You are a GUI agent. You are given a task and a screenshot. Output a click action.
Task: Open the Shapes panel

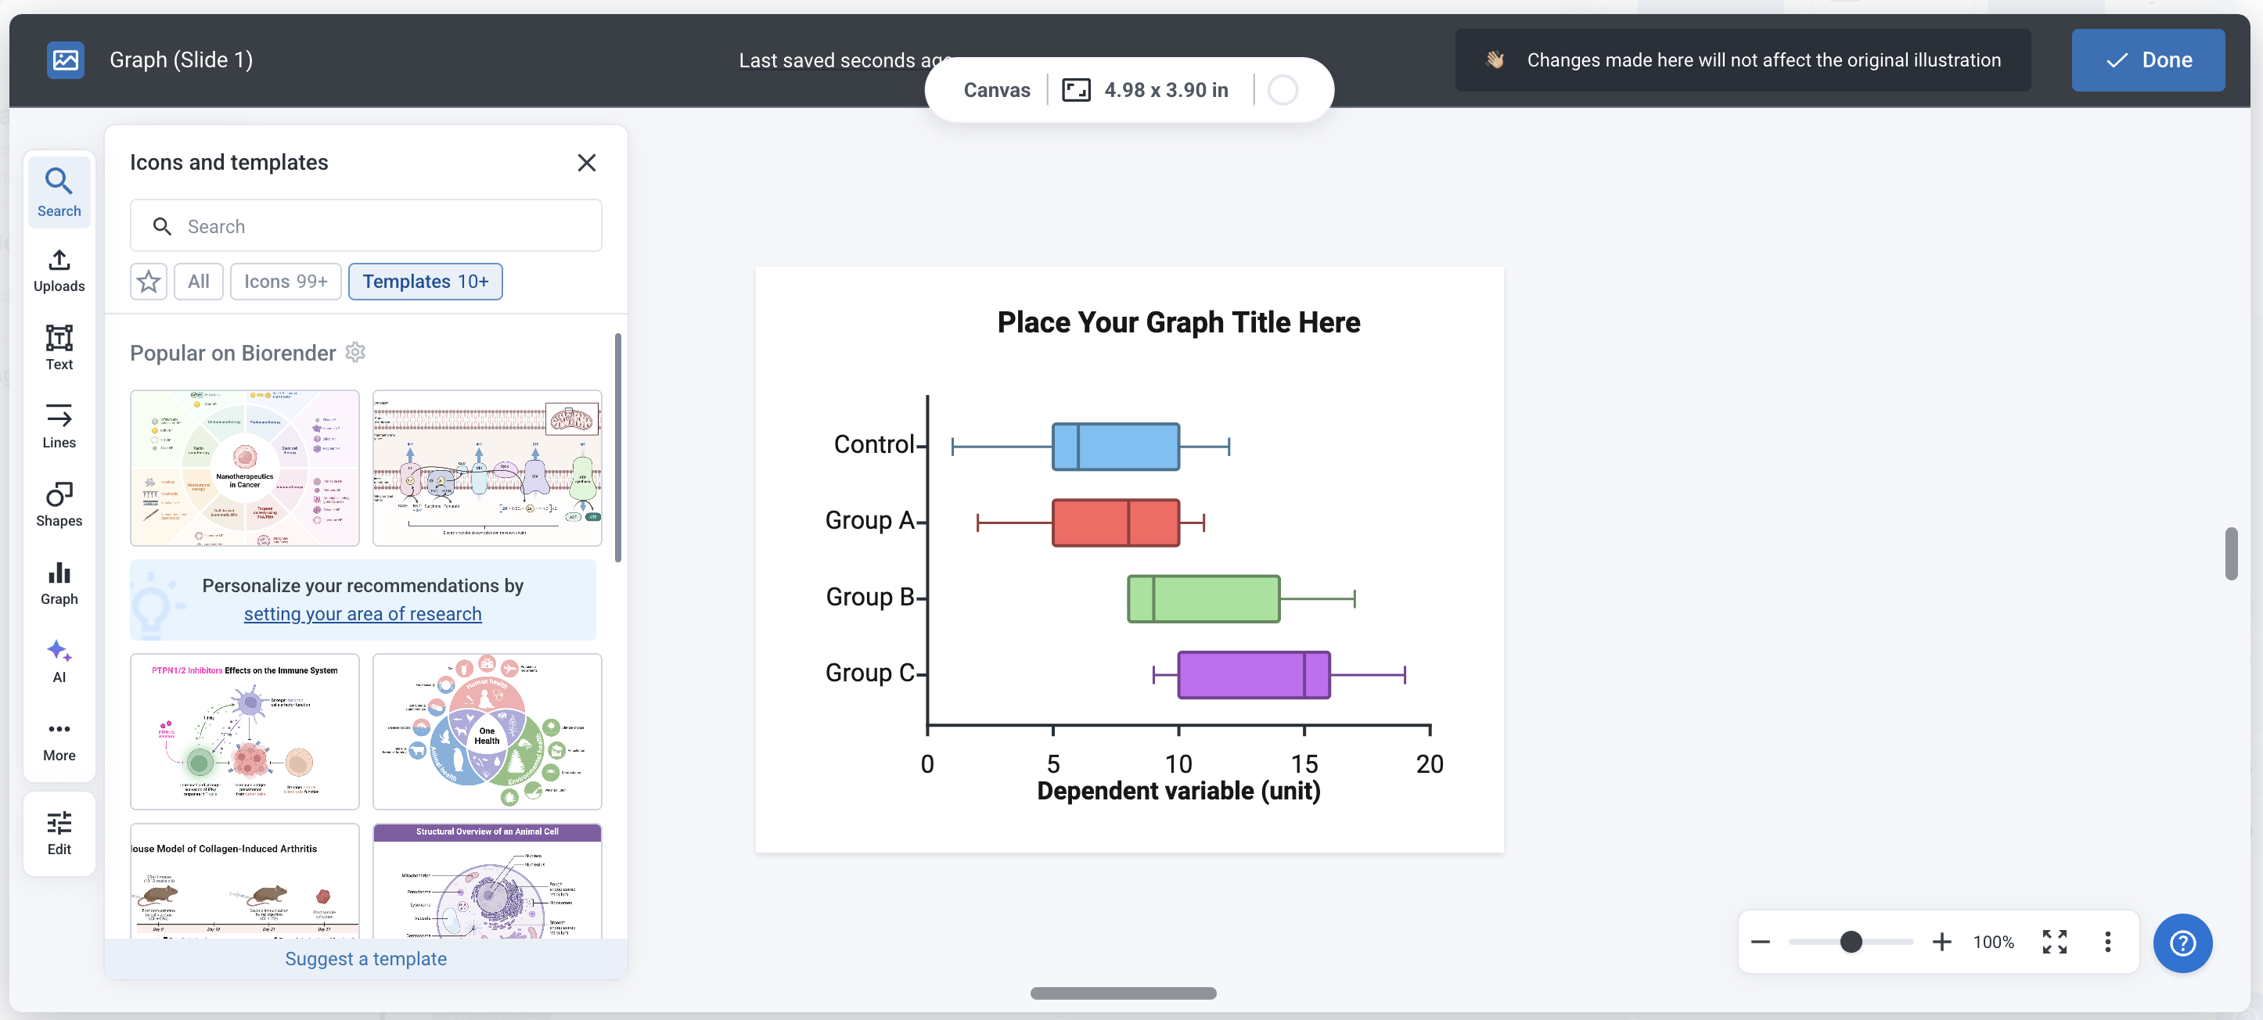point(59,505)
